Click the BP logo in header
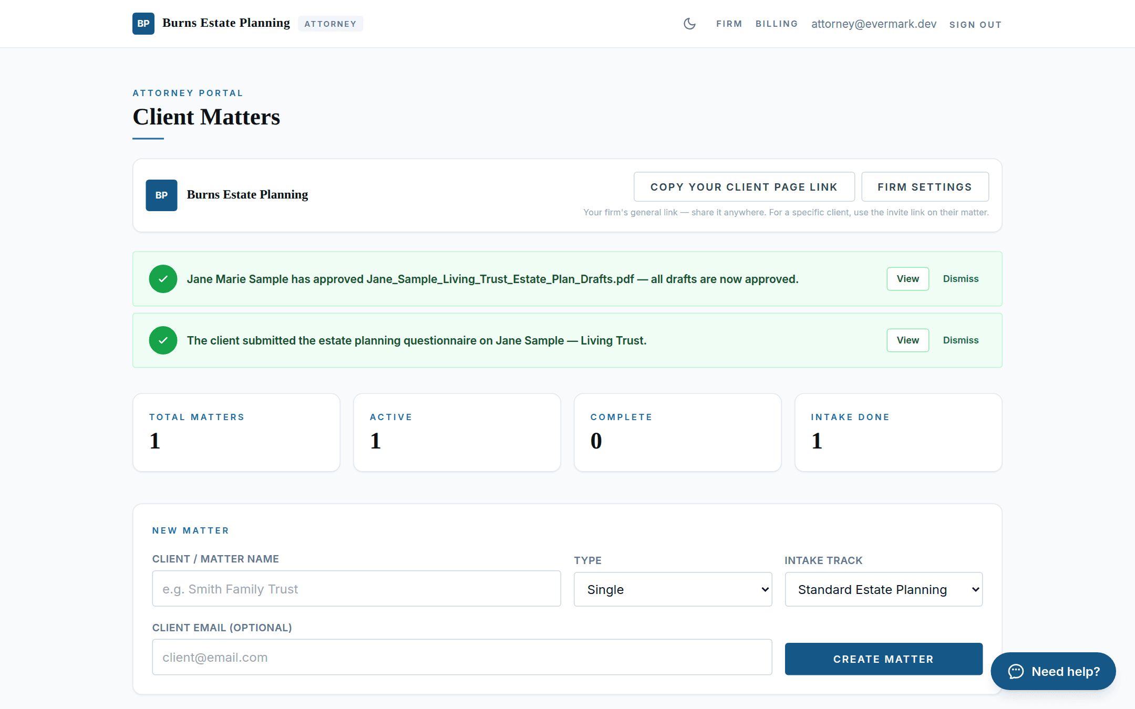1135x709 pixels. click(143, 24)
